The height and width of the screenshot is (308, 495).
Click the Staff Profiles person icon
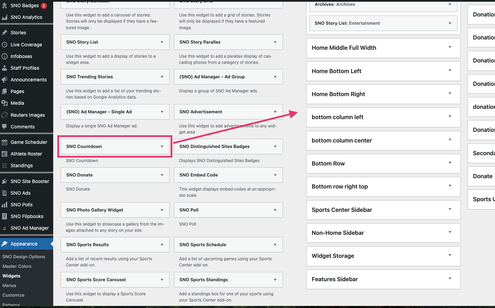tap(4, 68)
